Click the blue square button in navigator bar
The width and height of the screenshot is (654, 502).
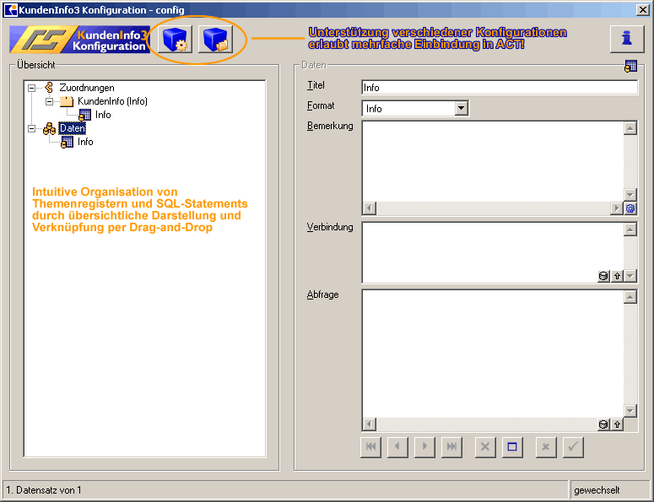point(511,447)
